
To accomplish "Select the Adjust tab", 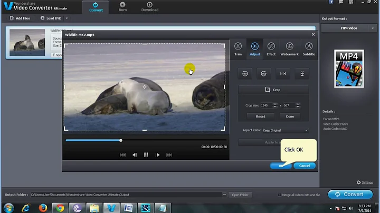I will [x=255, y=49].
